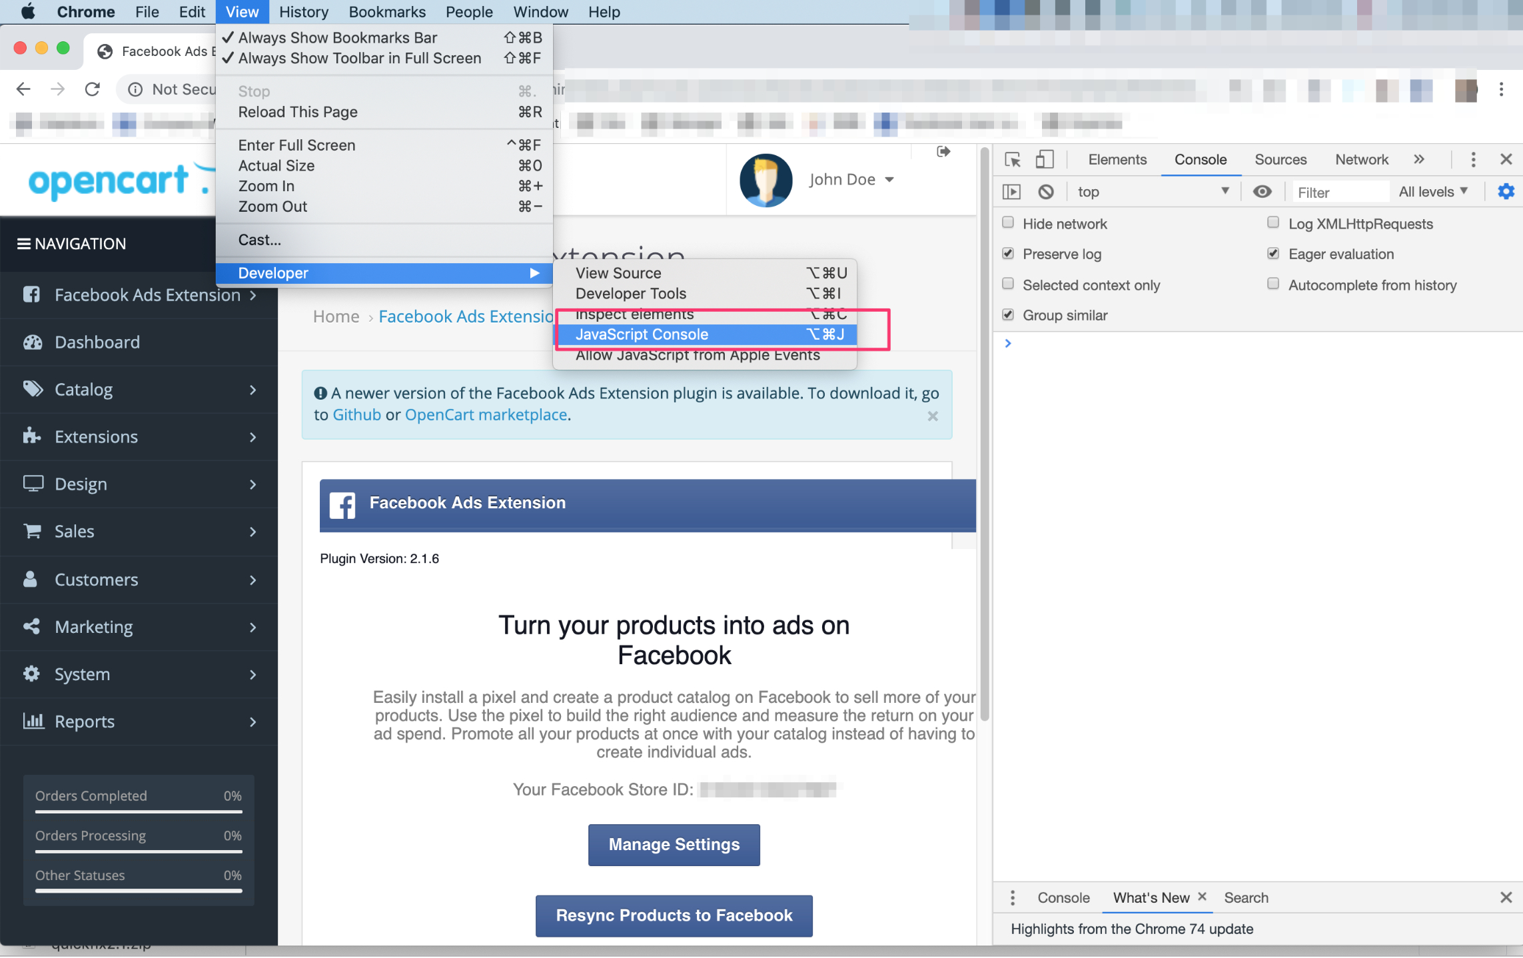This screenshot has height=958, width=1523.
Task: Click inside the console Filter field
Action: (1340, 192)
